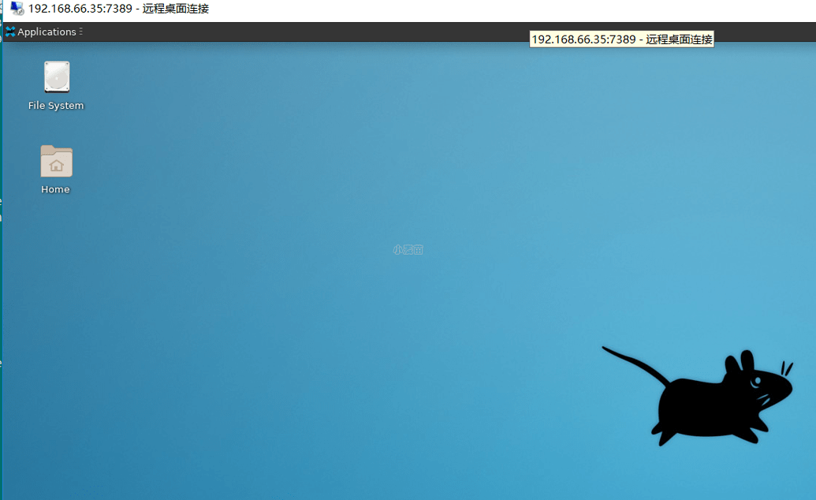Open the Applications menu
This screenshot has width=816, height=500.
click(47, 32)
